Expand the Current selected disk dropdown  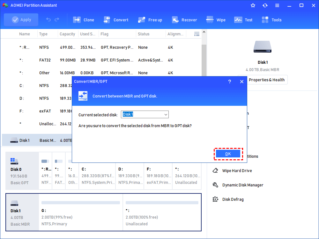point(166,115)
